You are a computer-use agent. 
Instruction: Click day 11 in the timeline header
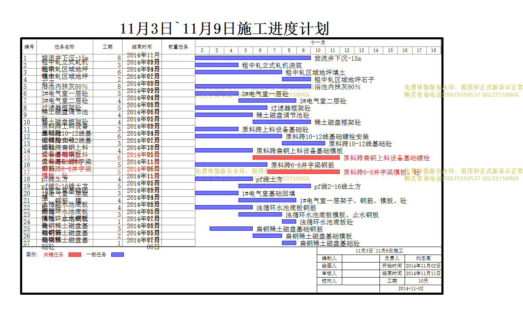[332, 50]
